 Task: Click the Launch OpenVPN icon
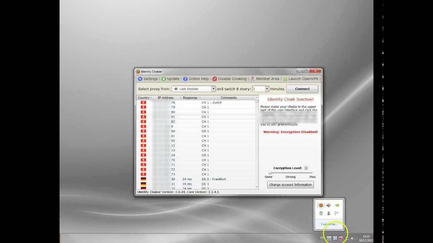pos(285,79)
